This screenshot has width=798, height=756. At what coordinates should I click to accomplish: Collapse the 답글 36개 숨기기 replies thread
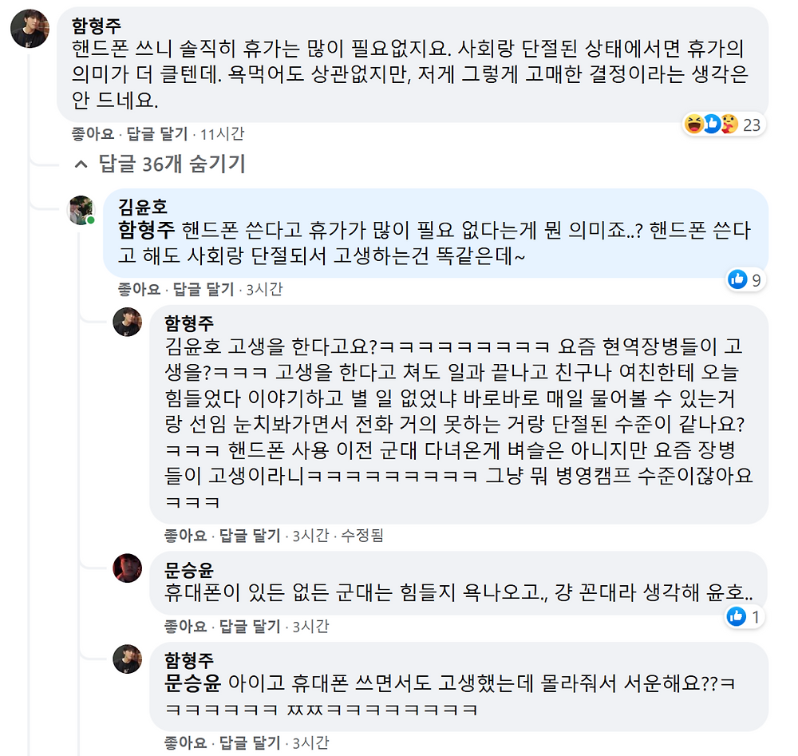tap(159, 164)
